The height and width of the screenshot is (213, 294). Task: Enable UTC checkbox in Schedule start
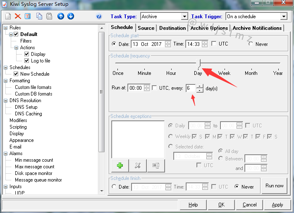pos(213,44)
